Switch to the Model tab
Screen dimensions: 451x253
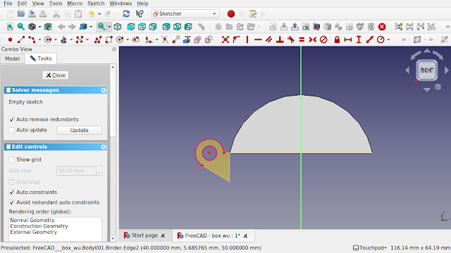13,58
